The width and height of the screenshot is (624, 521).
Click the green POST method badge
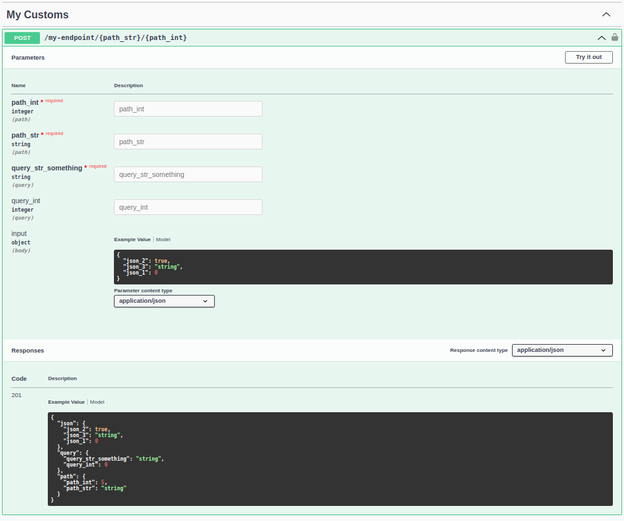point(22,38)
